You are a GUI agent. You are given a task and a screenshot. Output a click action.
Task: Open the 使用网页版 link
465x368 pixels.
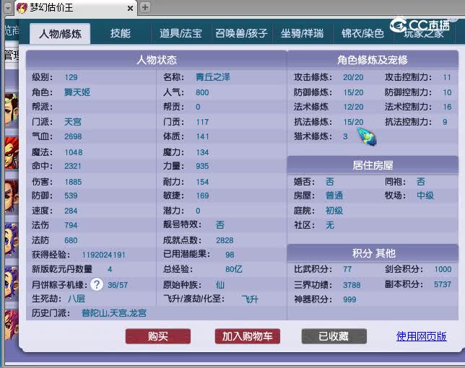[422, 336]
